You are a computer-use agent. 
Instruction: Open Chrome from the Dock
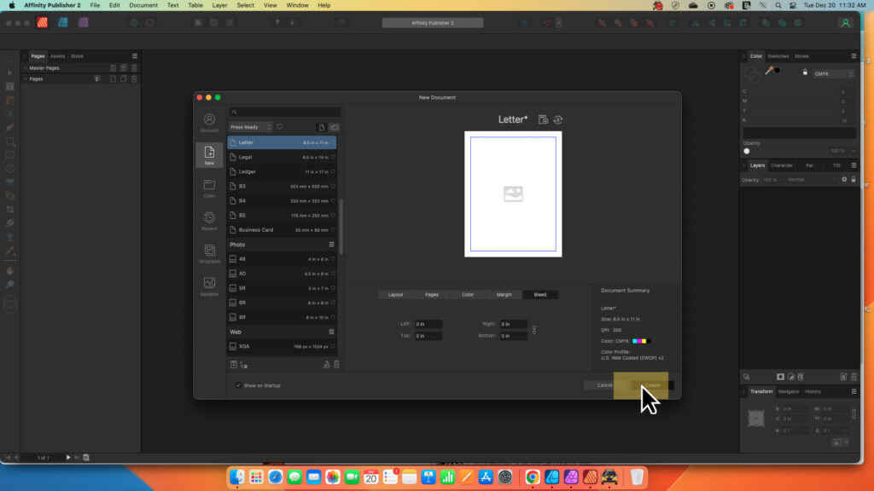[x=533, y=477]
